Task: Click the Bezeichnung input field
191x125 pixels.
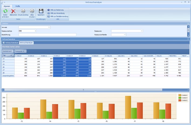Action: (47, 35)
